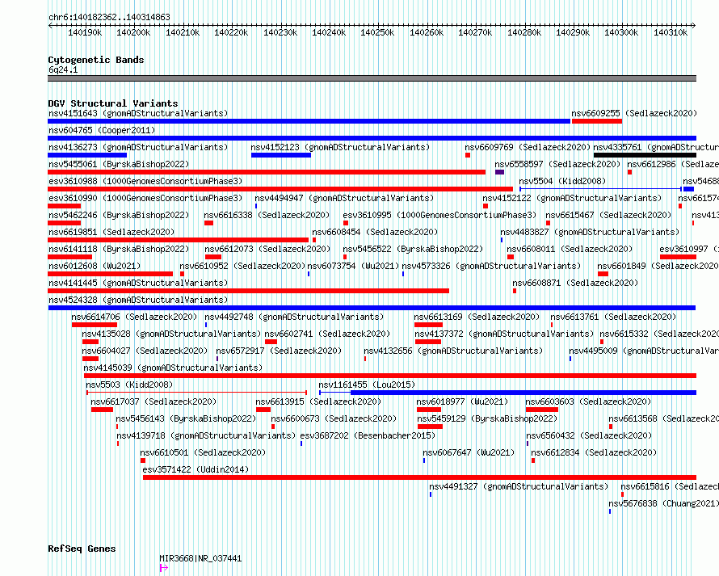Click the nsv4141445 gnomAD red bar

248,291
